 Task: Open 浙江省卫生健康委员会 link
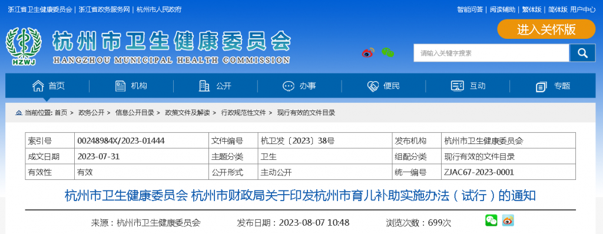pos(40,9)
